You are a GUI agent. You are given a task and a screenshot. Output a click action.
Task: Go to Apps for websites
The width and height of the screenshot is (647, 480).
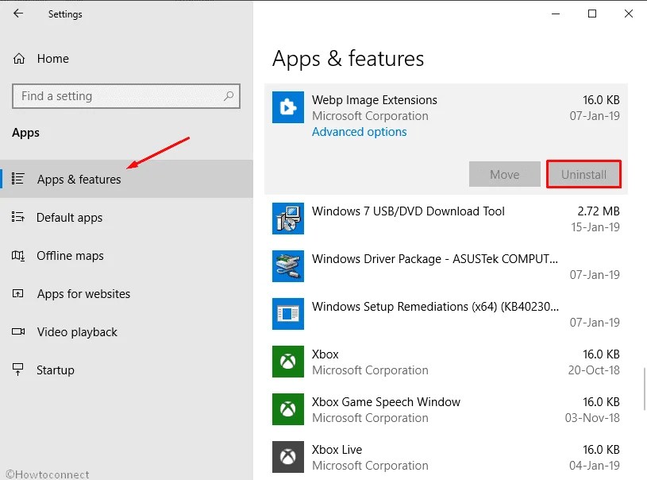(x=83, y=293)
